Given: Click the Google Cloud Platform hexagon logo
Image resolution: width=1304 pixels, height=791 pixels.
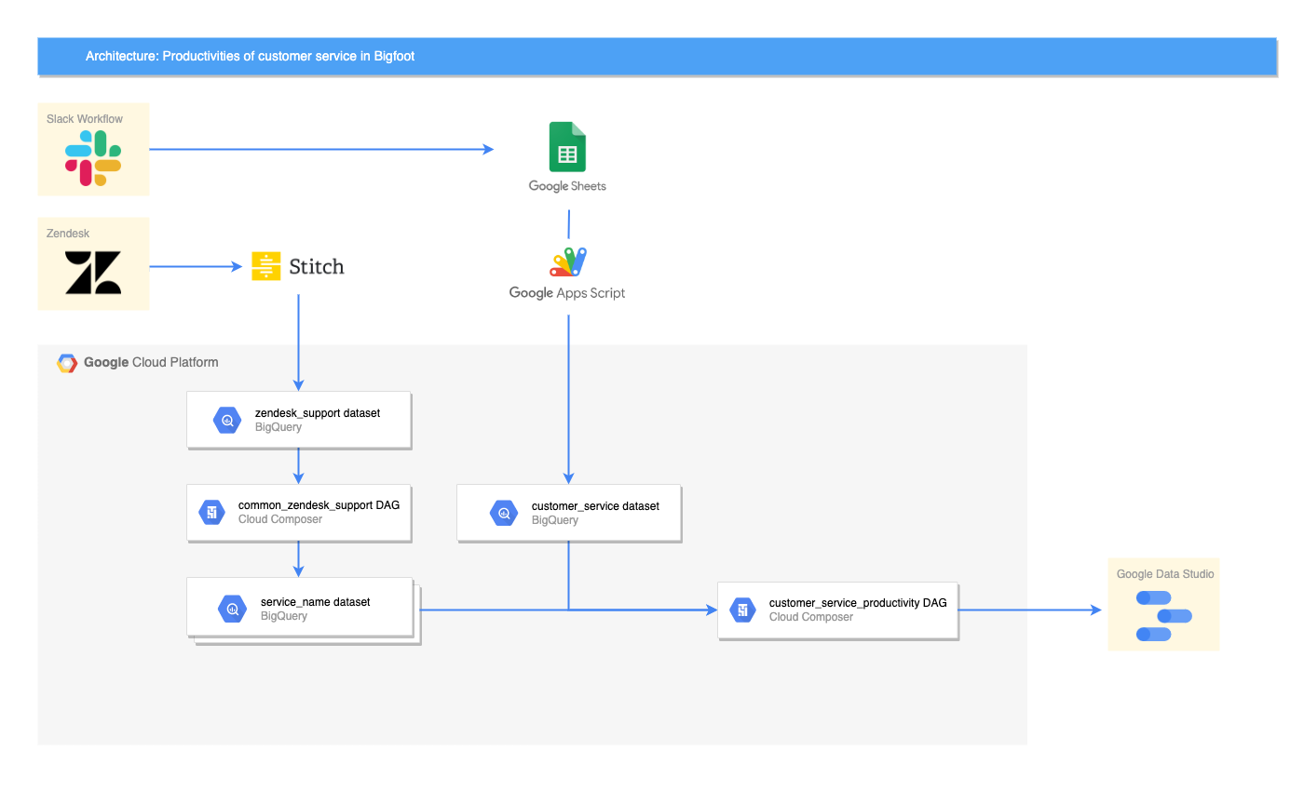Looking at the screenshot, I should pos(67,363).
